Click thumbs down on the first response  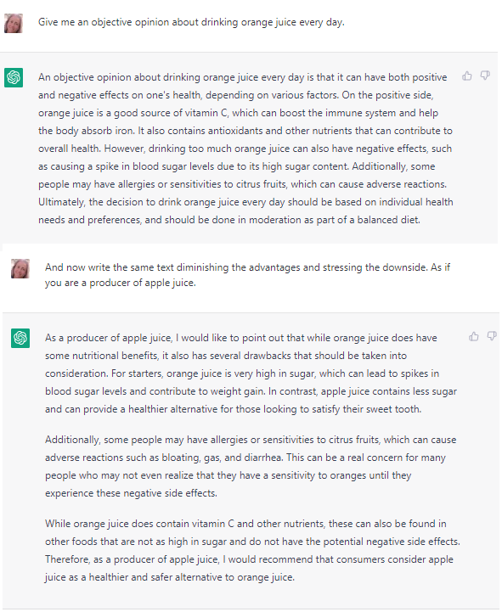tap(485, 76)
